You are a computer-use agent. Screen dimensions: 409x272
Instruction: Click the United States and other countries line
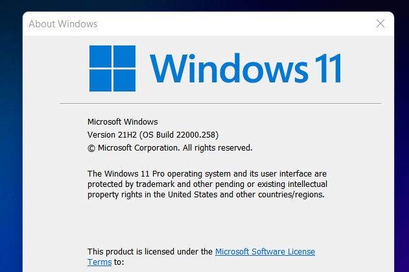click(x=206, y=195)
